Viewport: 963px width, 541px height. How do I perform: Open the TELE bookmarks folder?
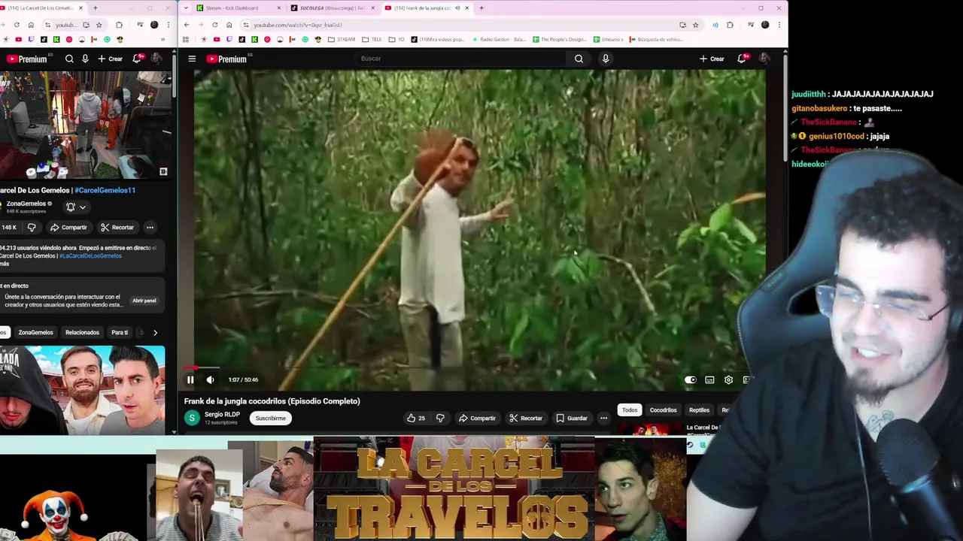click(372, 39)
